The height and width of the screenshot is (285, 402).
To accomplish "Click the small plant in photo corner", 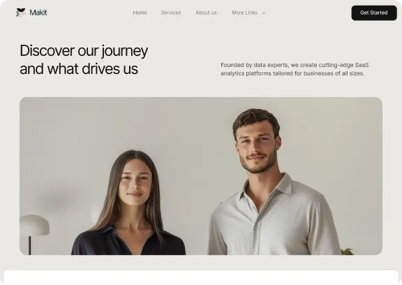I will [348, 251].
